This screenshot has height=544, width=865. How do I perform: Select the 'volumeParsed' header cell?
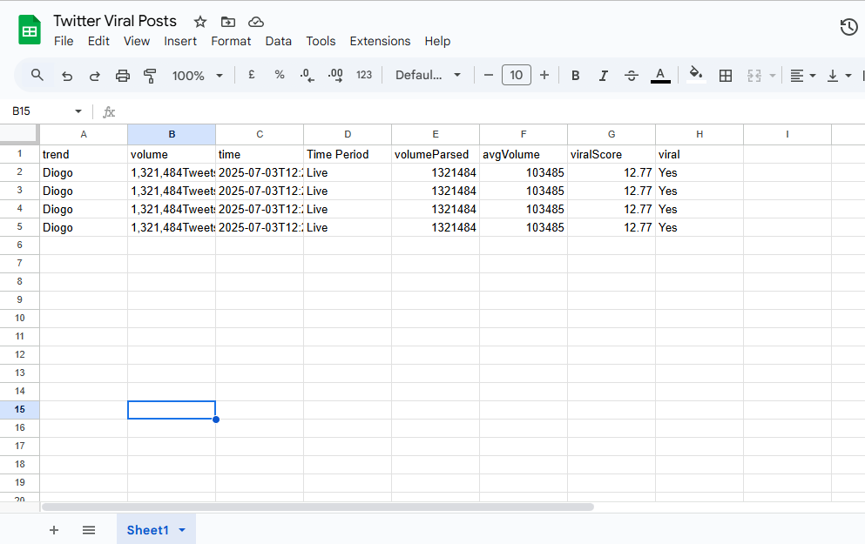(x=436, y=154)
